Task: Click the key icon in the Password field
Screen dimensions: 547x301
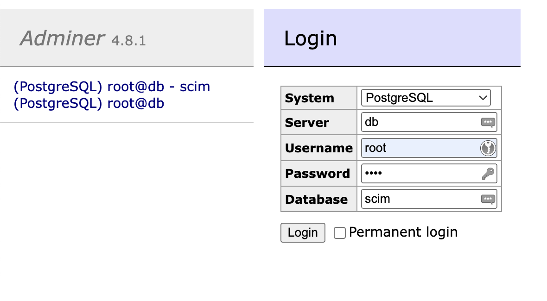Action: (487, 173)
